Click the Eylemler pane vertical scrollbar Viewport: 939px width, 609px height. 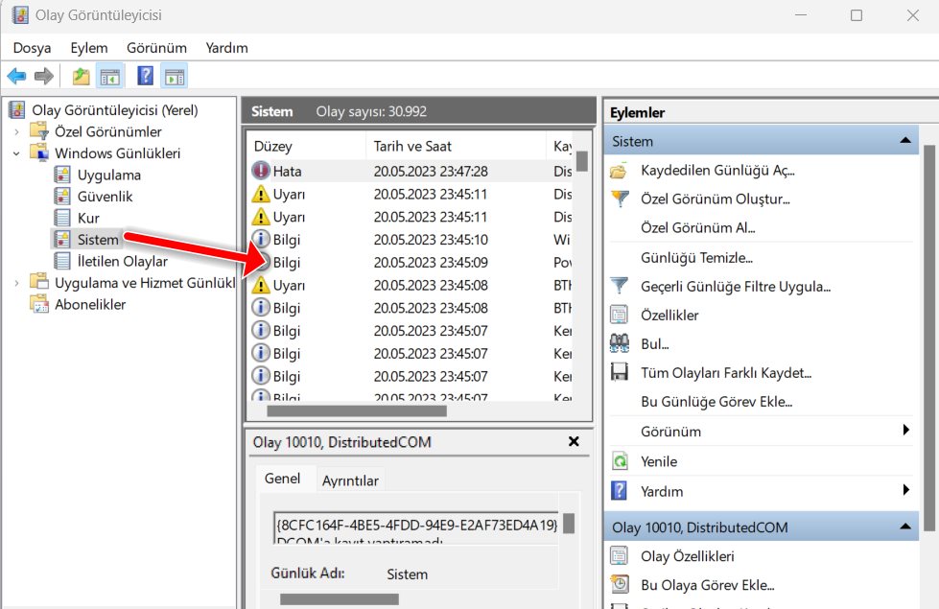(x=929, y=338)
